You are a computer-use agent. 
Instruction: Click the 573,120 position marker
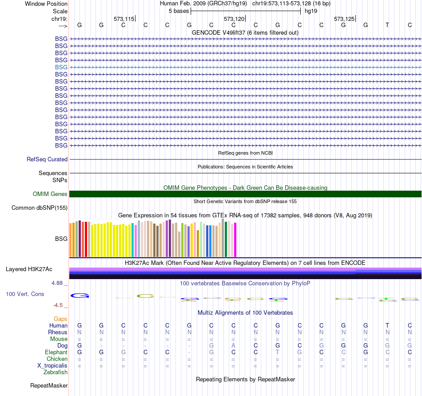click(x=235, y=19)
